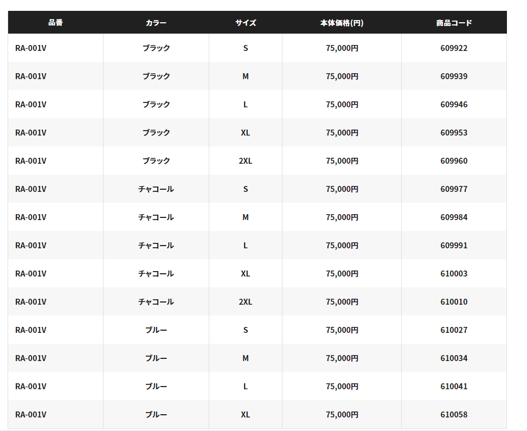The width and height of the screenshot is (527, 431).
Task: Select product code 610027
Action: point(454,330)
